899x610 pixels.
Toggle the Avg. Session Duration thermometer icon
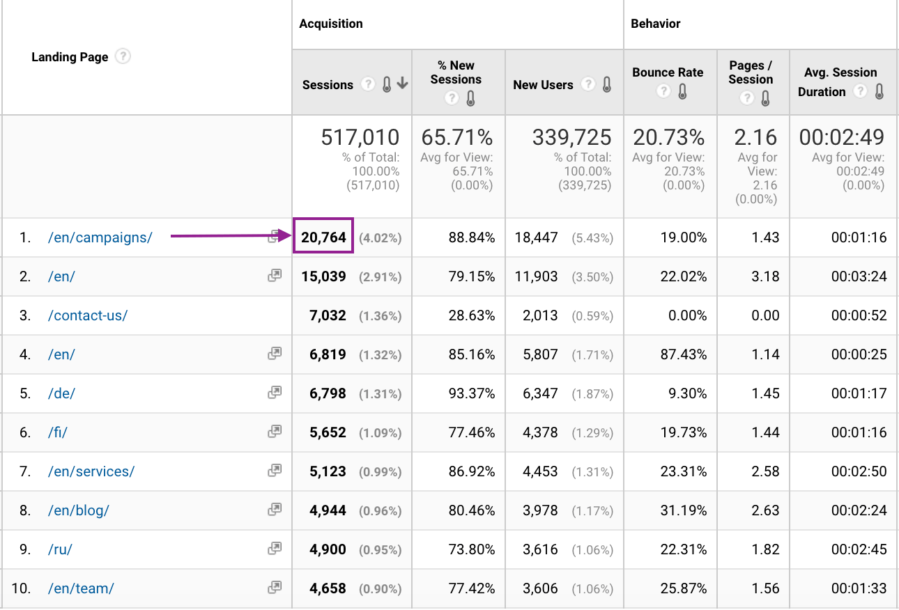point(879,91)
